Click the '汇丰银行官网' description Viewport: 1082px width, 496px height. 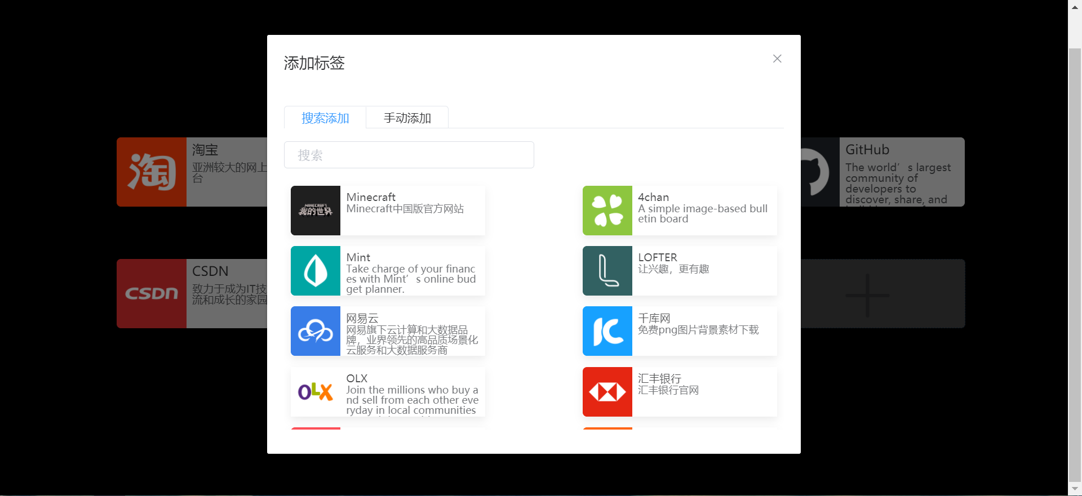coord(668,390)
